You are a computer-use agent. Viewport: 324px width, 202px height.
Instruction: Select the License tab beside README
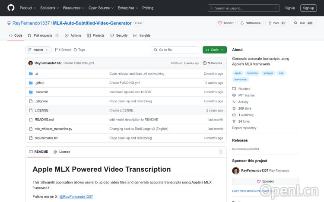[x=62, y=152]
